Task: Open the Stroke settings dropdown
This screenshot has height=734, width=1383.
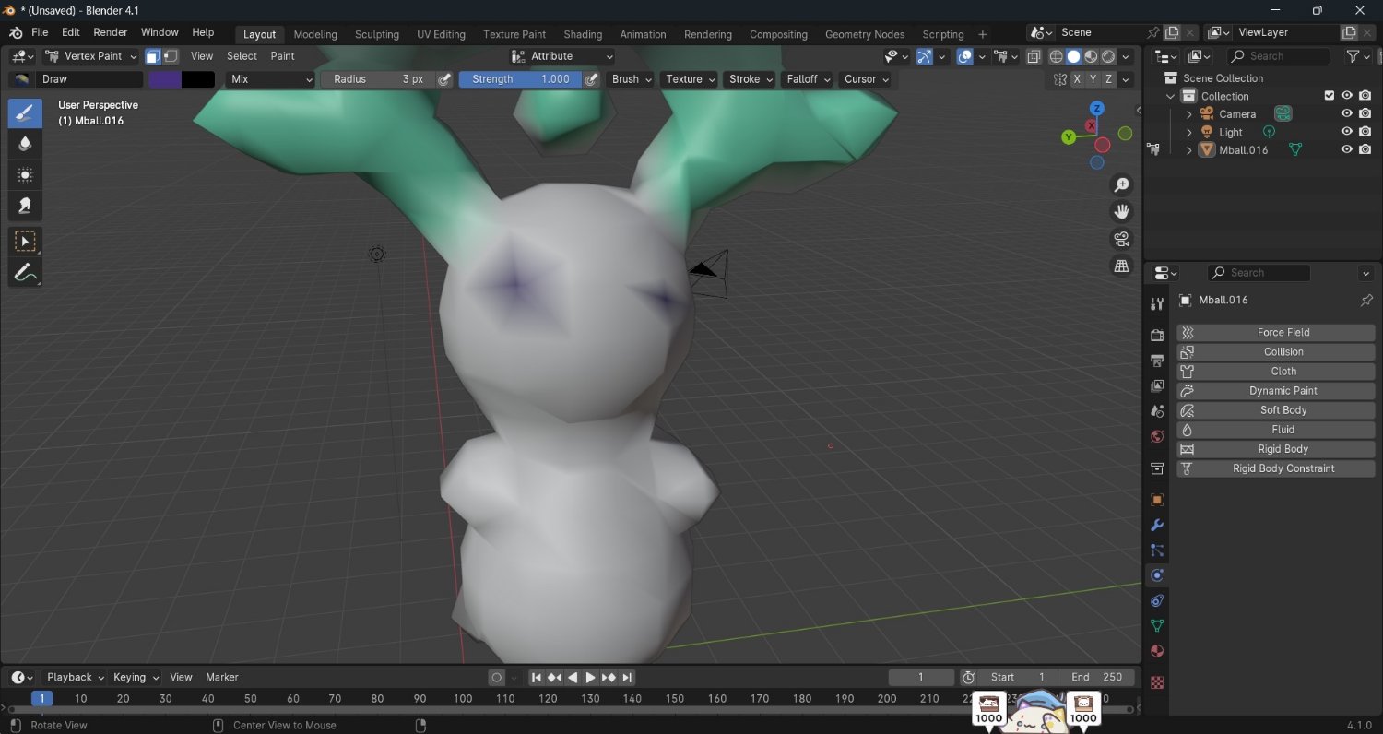Action: pyautogui.click(x=751, y=79)
